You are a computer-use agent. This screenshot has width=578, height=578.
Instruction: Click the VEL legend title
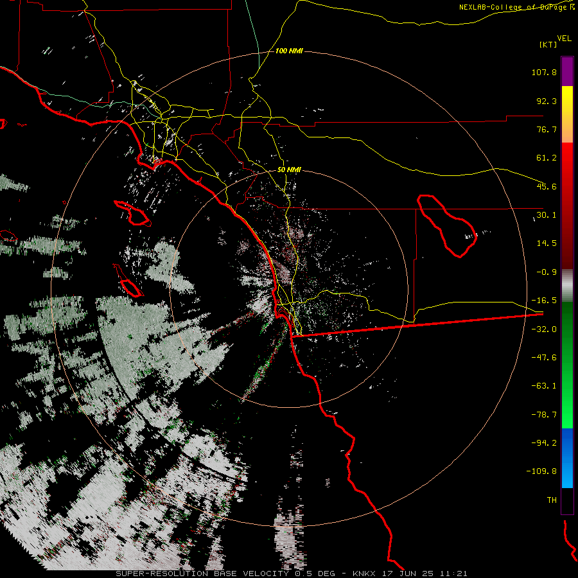[x=564, y=39]
